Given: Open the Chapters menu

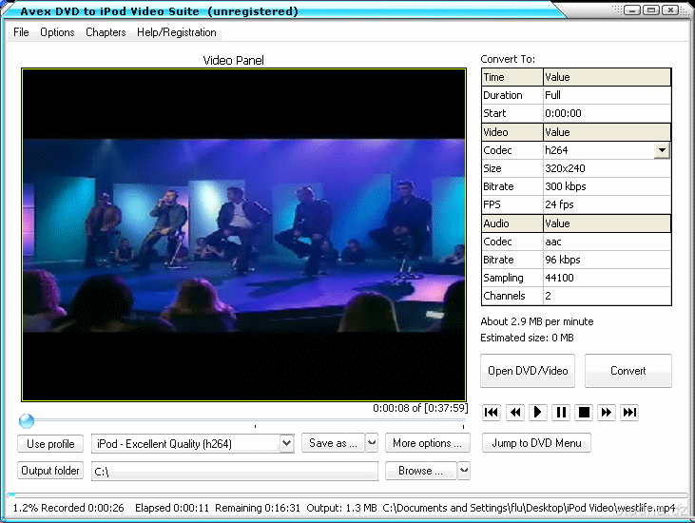Looking at the screenshot, I should (106, 32).
